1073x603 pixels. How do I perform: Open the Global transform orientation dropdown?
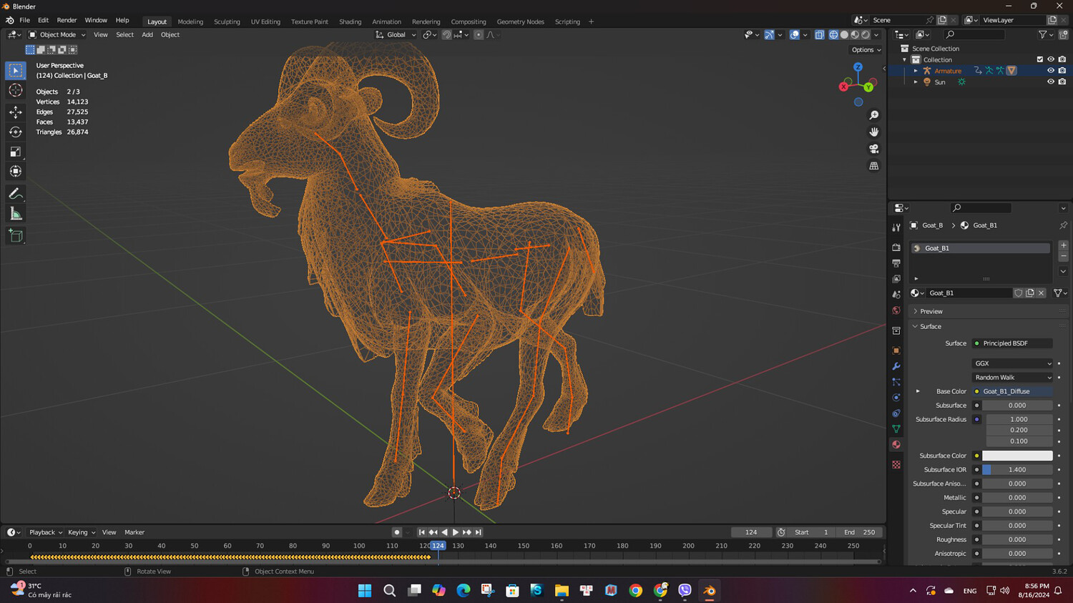[396, 34]
